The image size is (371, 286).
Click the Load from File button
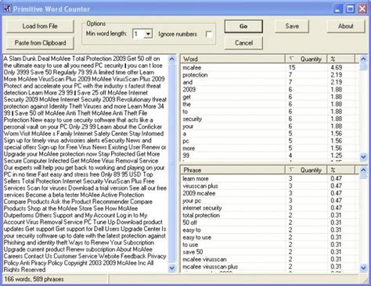click(40, 27)
